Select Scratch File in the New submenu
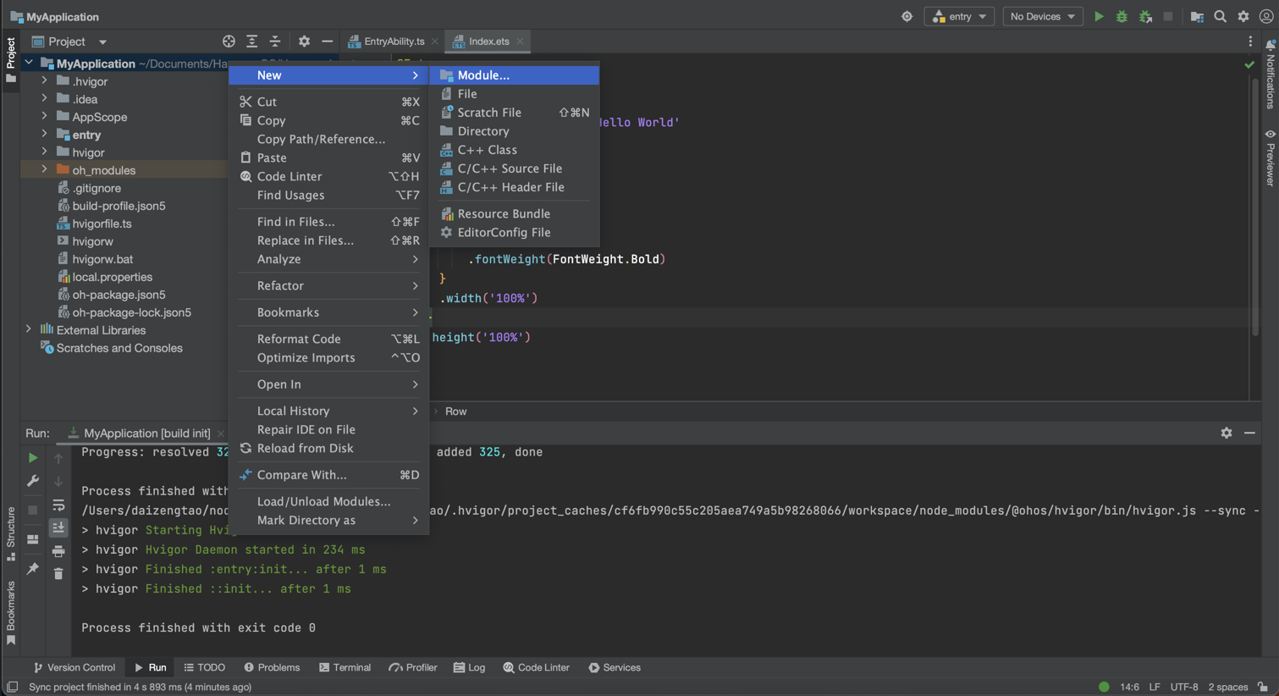Screen dimensions: 1279x696 [x=515, y=113]
